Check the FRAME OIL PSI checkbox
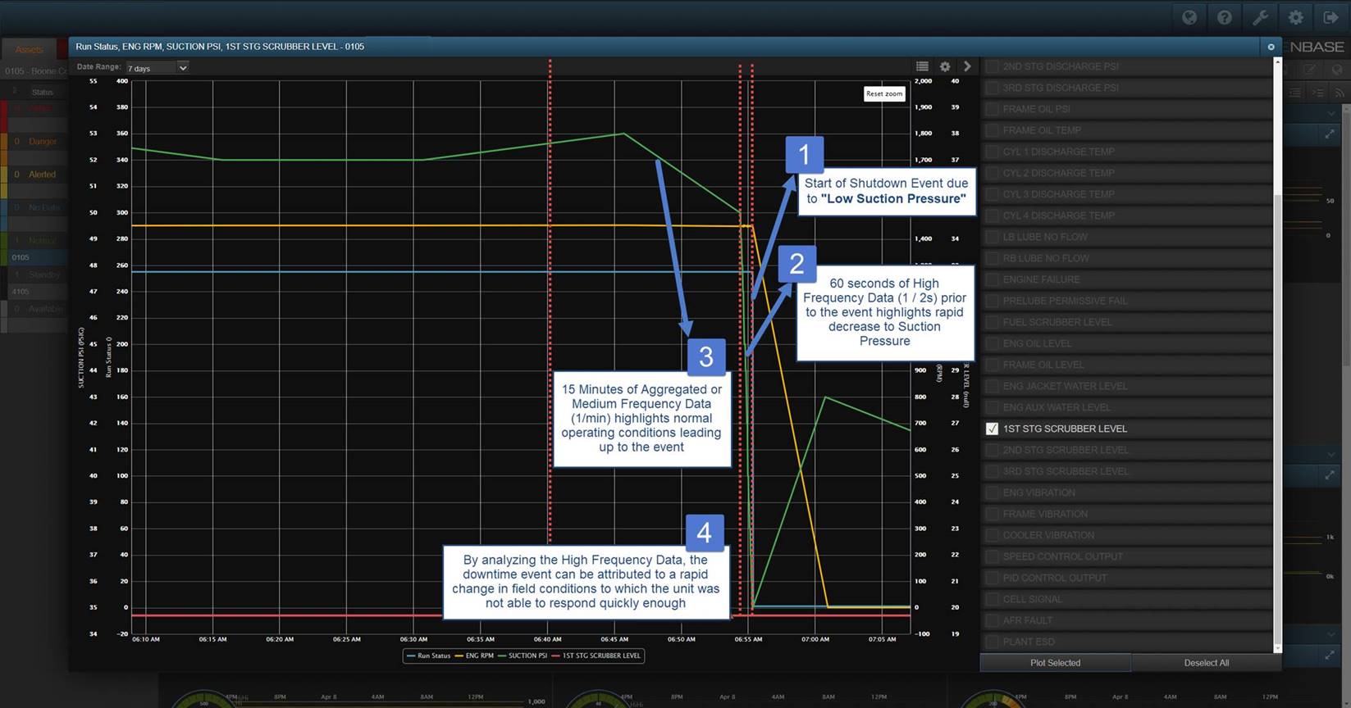 point(992,109)
